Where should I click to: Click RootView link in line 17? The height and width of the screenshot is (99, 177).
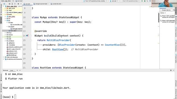[58, 50]
